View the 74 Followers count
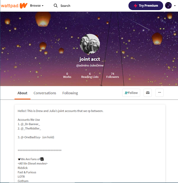 [x=113, y=75]
